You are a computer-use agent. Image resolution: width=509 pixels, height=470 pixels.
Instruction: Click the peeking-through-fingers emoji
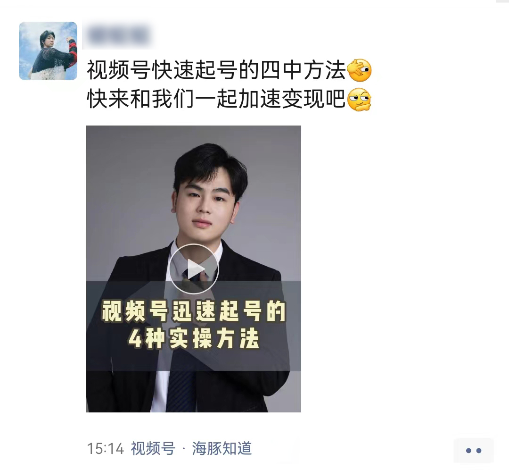pos(359,70)
